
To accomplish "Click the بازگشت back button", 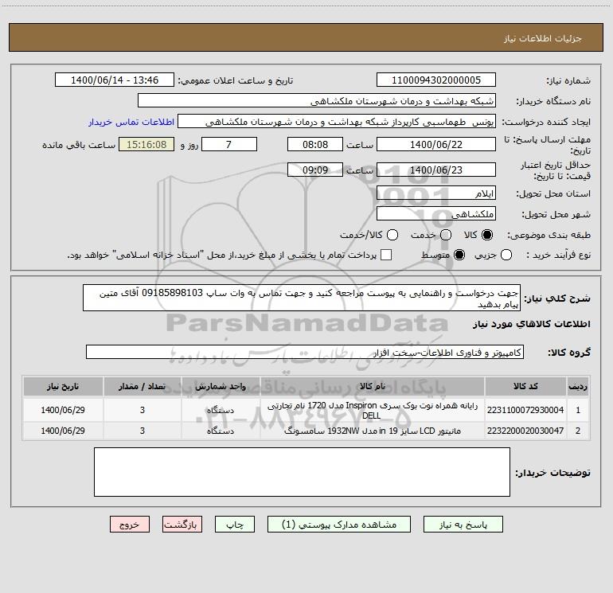I will (x=182, y=525).
